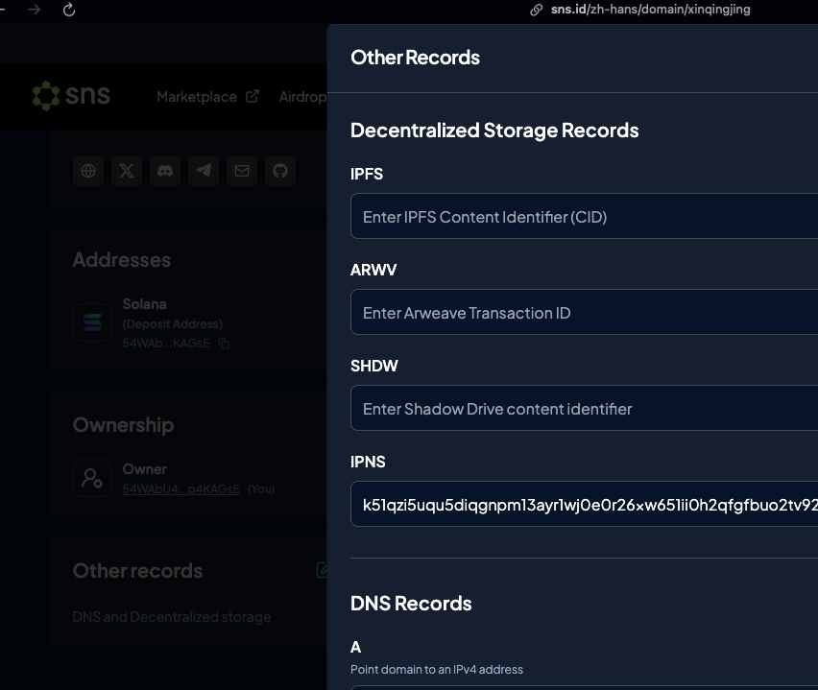Click the IPFS Content Identifier field
The width and height of the screenshot is (818, 690).
tap(585, 216)
